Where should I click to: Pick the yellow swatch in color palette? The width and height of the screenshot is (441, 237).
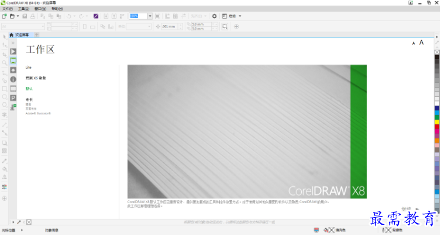pos(437,122)
